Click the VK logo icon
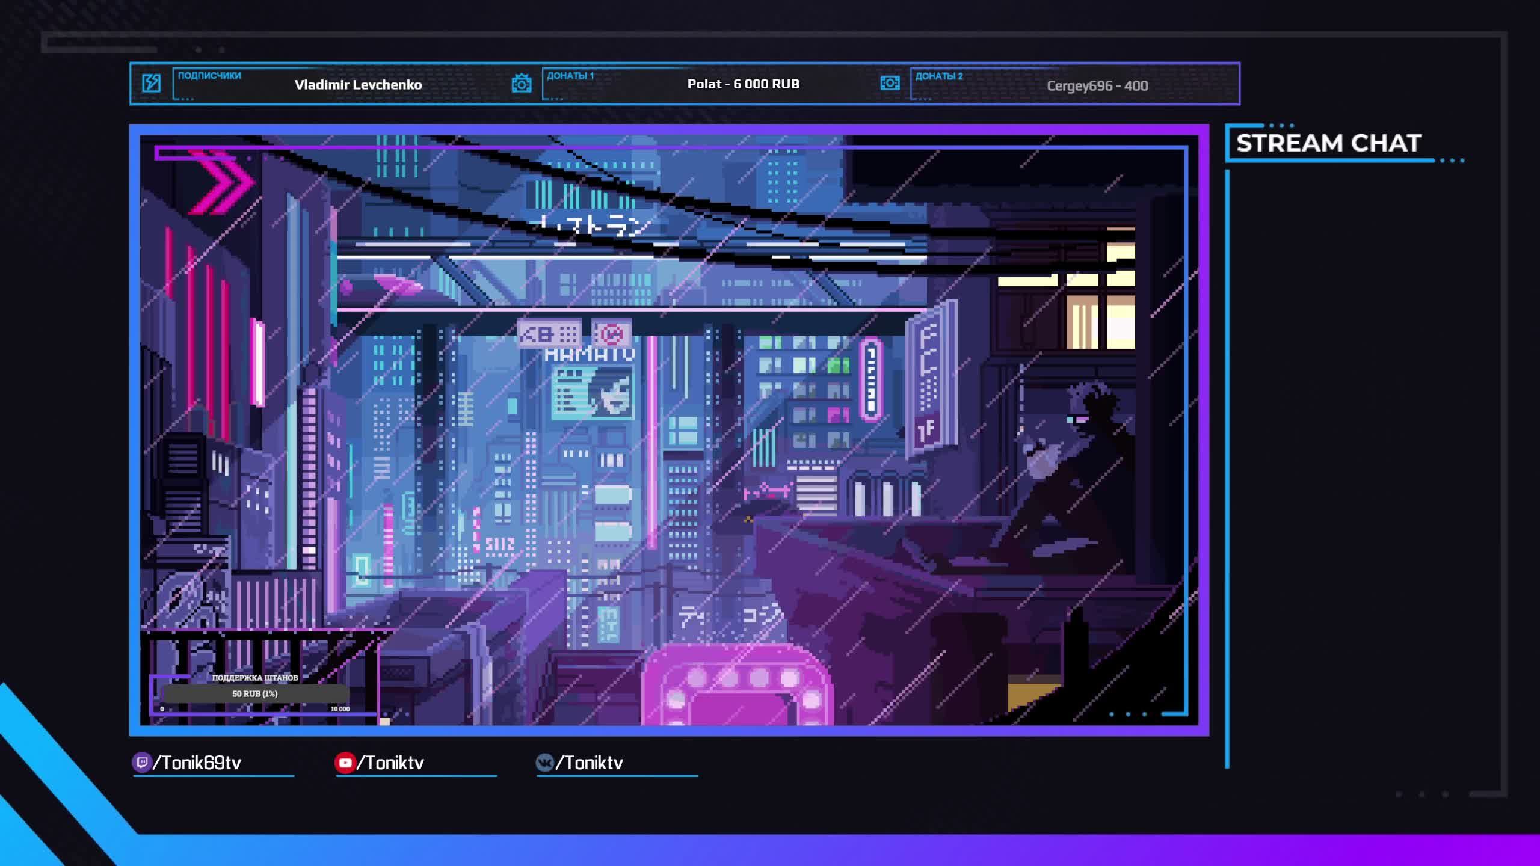1540x866 pixels. pos(544,763)
